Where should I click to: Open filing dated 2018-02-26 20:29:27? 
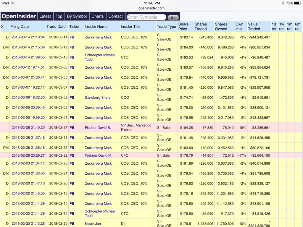28,155
